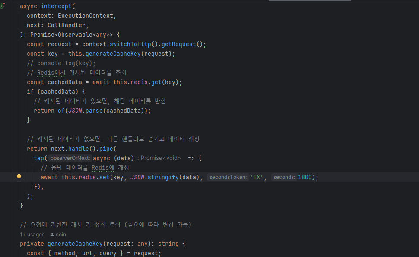Viewport: 419px width, 257px height.
Task: Click "generateCacheKey" in the const key line
Action: click(113, 54)
